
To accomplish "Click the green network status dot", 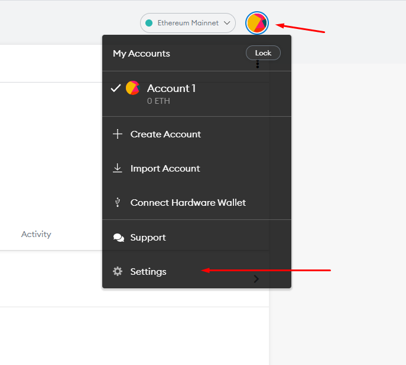I will click(x=149, y=23).
